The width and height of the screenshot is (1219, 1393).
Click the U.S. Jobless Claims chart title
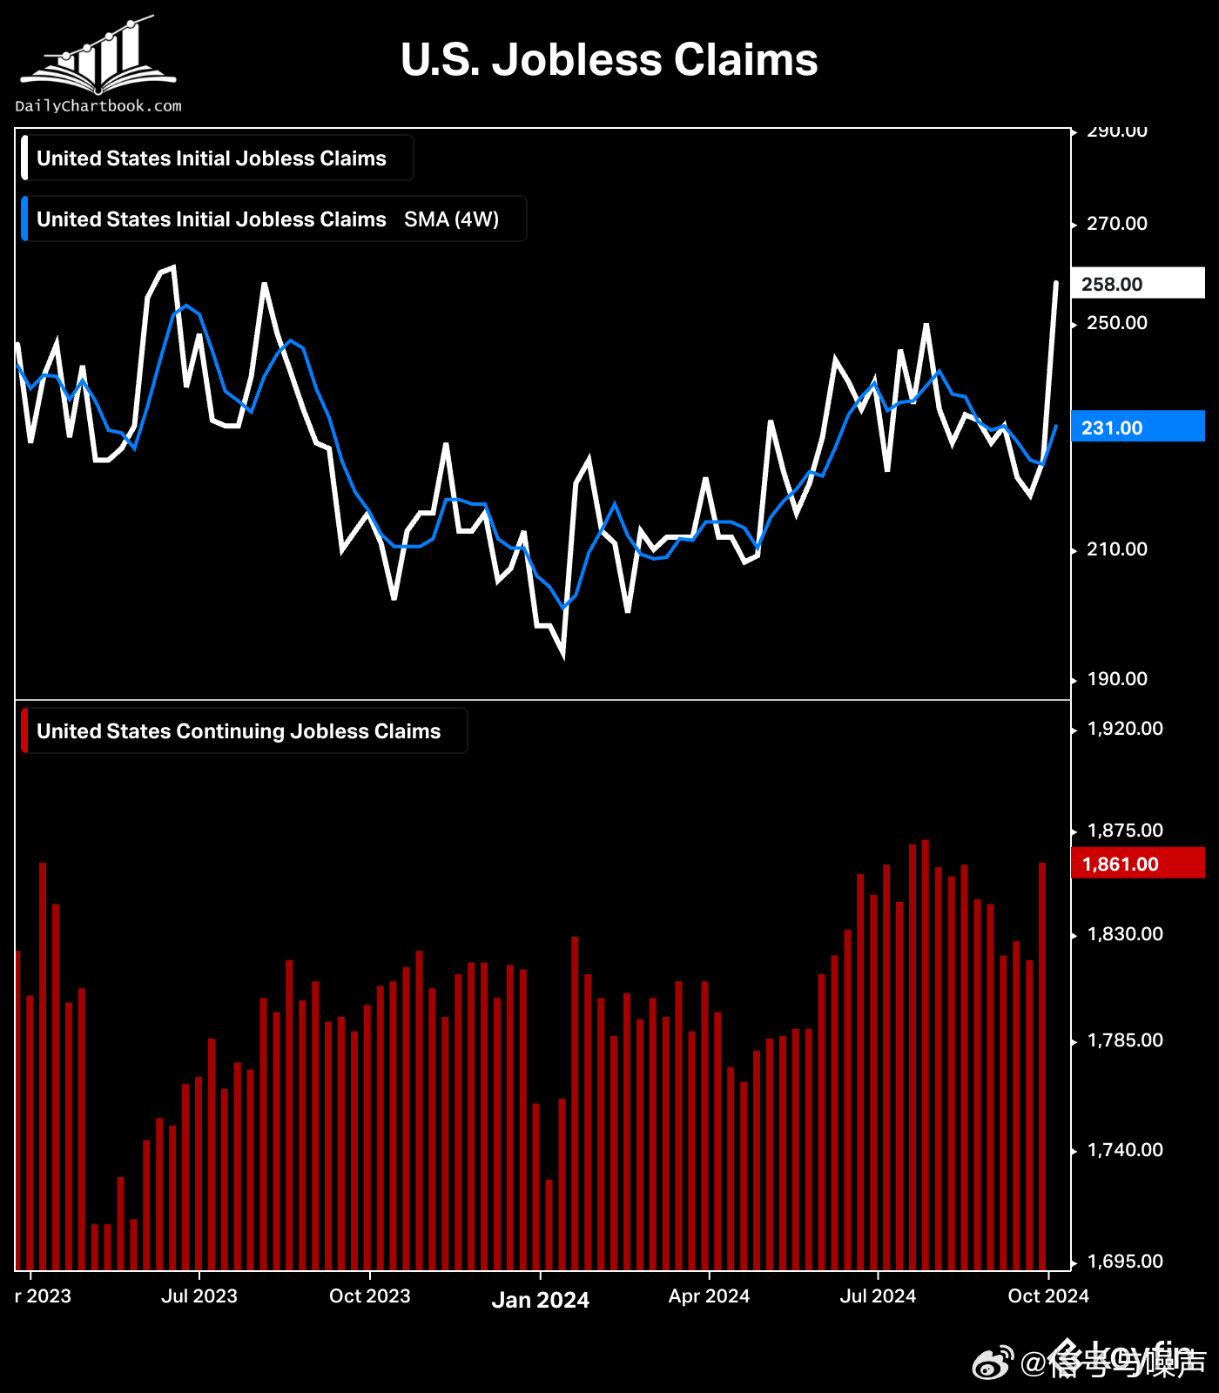pos(609,60)
